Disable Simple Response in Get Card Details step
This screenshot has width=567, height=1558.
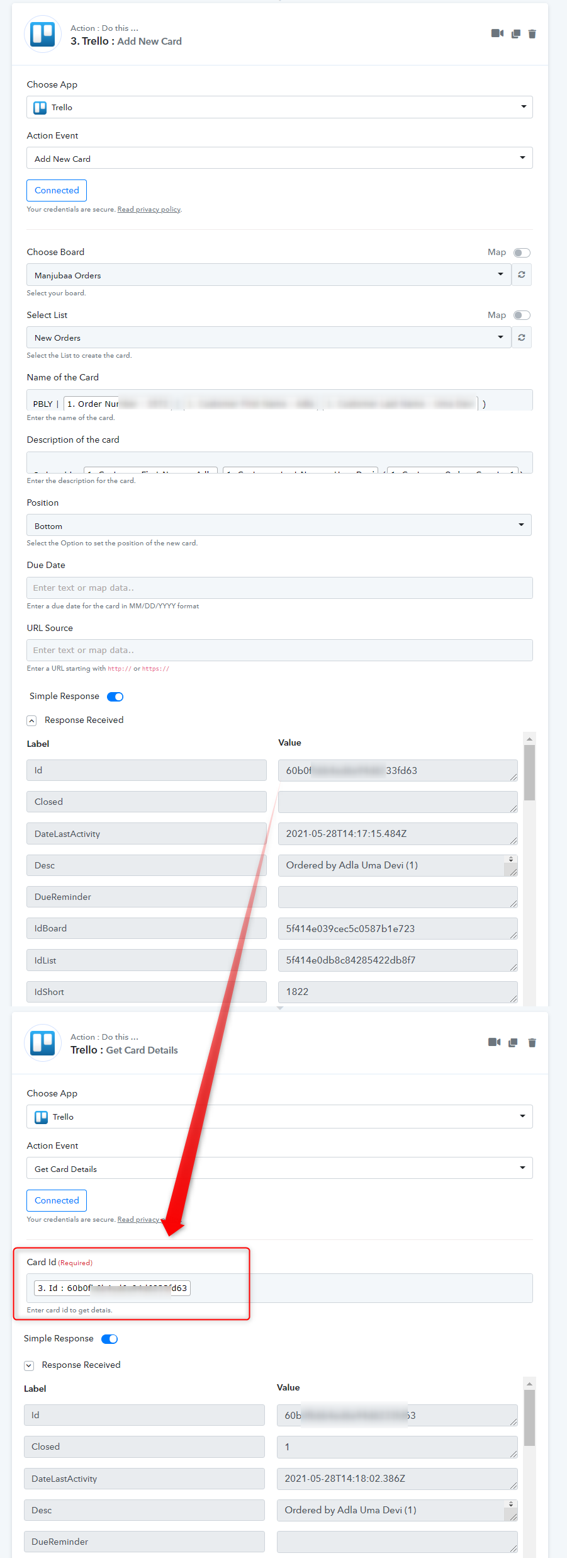pyautogui.click(x=109, y=1339)
